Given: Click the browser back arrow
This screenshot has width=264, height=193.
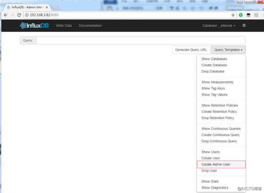Looking at the screenshot, I should click(5, 15).
